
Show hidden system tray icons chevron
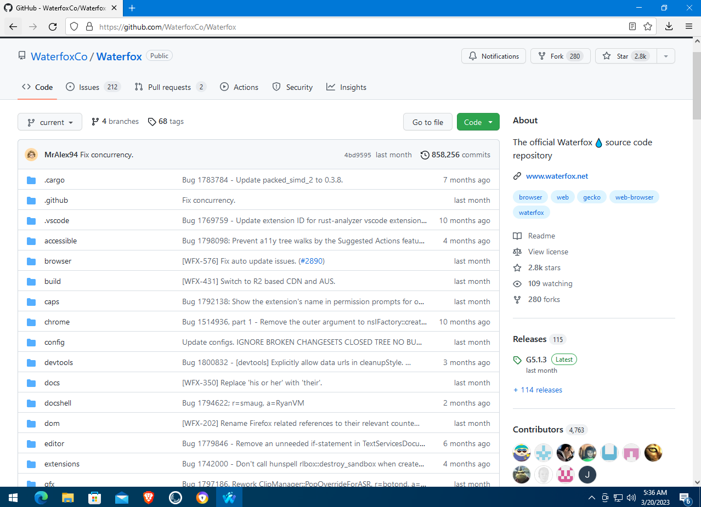point(591,498)
